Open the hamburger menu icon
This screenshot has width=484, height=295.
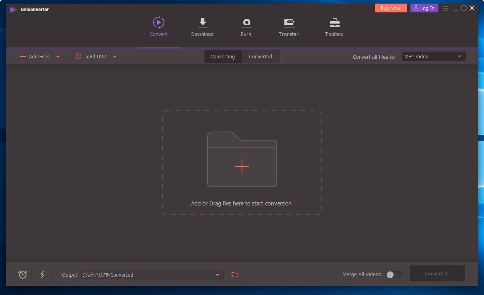pyautogui.click(x=446, y=8)
